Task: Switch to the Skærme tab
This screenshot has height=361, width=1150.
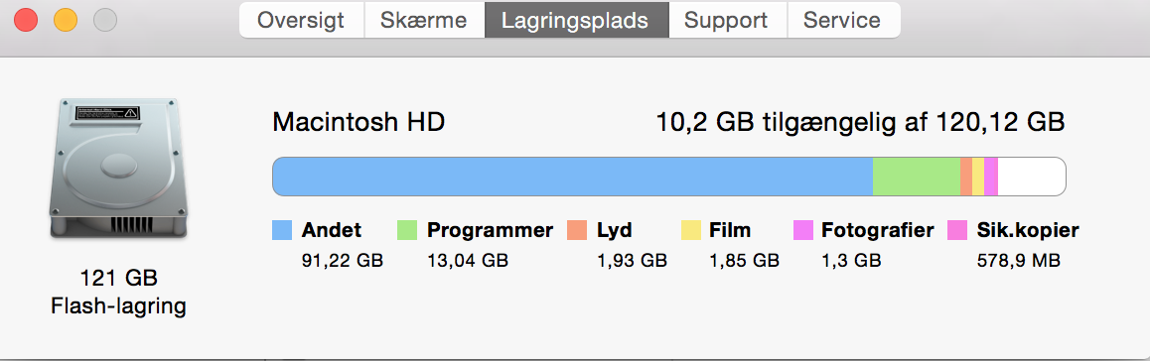Action: click(x=424, y=20)
